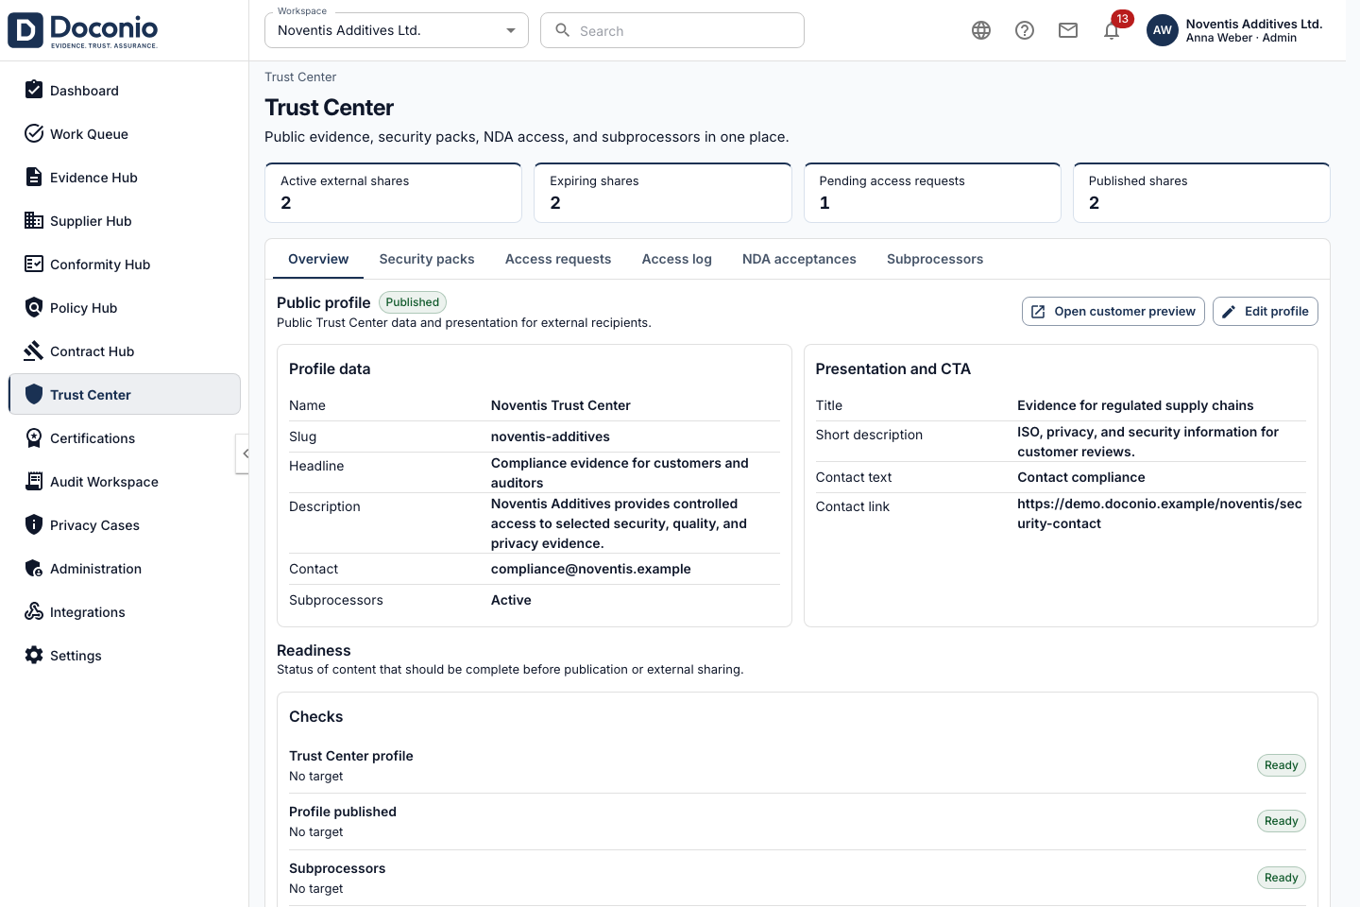
Task: Click the Privacy Cases shield icon
Action: tap(34, 524)
